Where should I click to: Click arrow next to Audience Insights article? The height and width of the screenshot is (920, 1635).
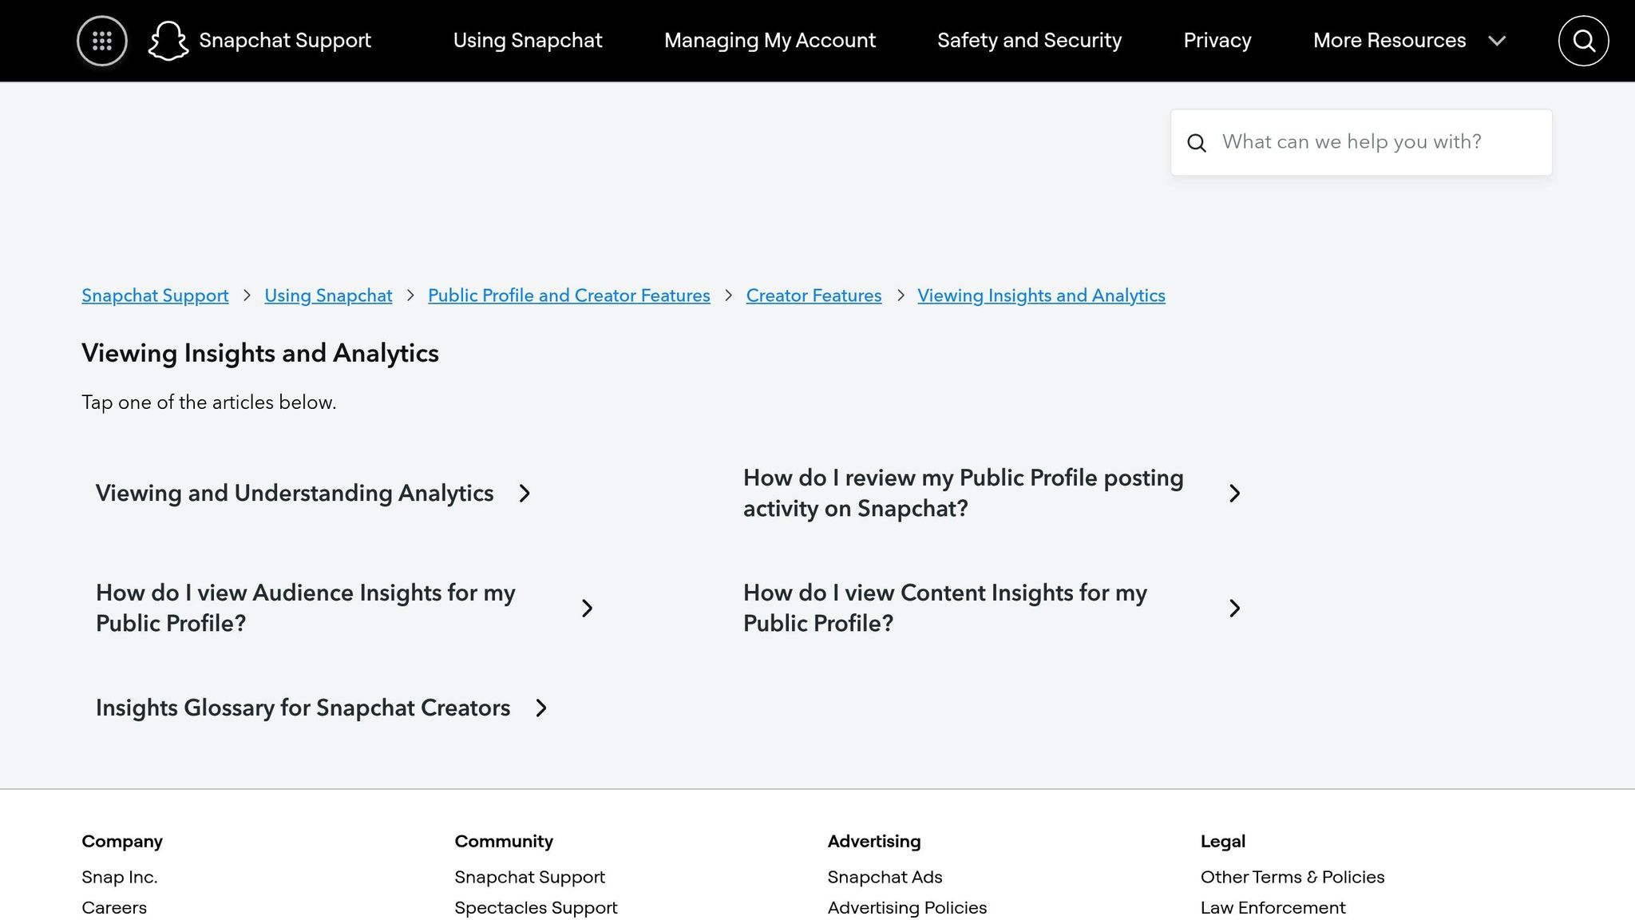(x=588, y=609)
